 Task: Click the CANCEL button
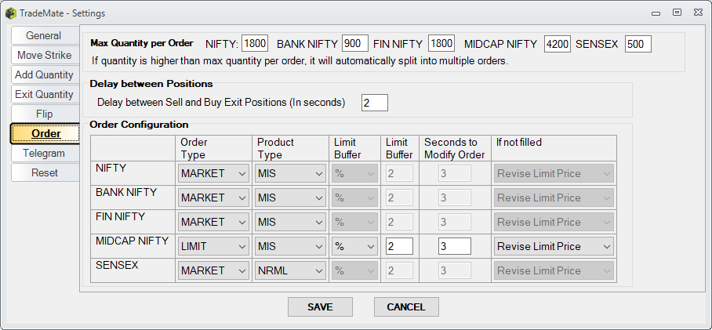406,306
